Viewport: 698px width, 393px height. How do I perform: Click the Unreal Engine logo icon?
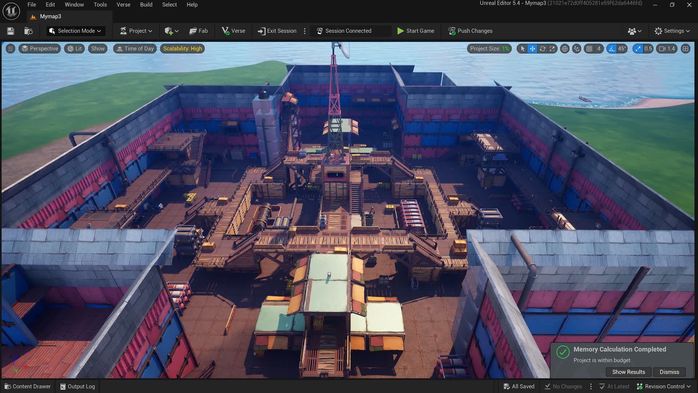[11, 11]
